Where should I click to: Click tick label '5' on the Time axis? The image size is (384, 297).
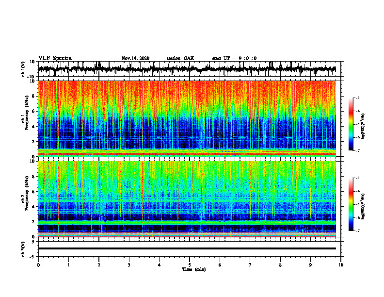(190, 265)
